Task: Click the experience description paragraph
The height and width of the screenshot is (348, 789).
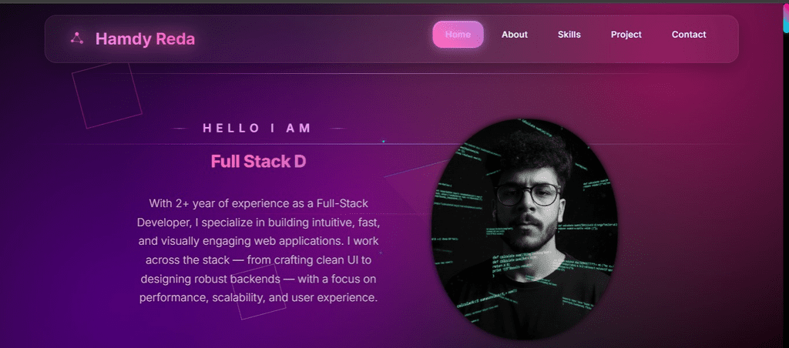Action: [x=258, y=250]
